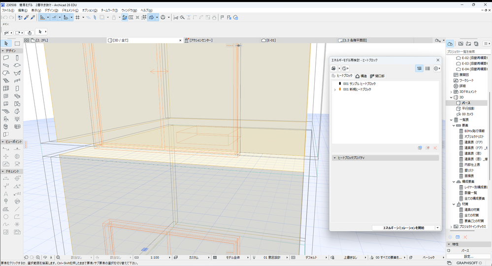Open the デザイン menu in the menu bar
Screen dimensions: 492x266
[51, 10]
